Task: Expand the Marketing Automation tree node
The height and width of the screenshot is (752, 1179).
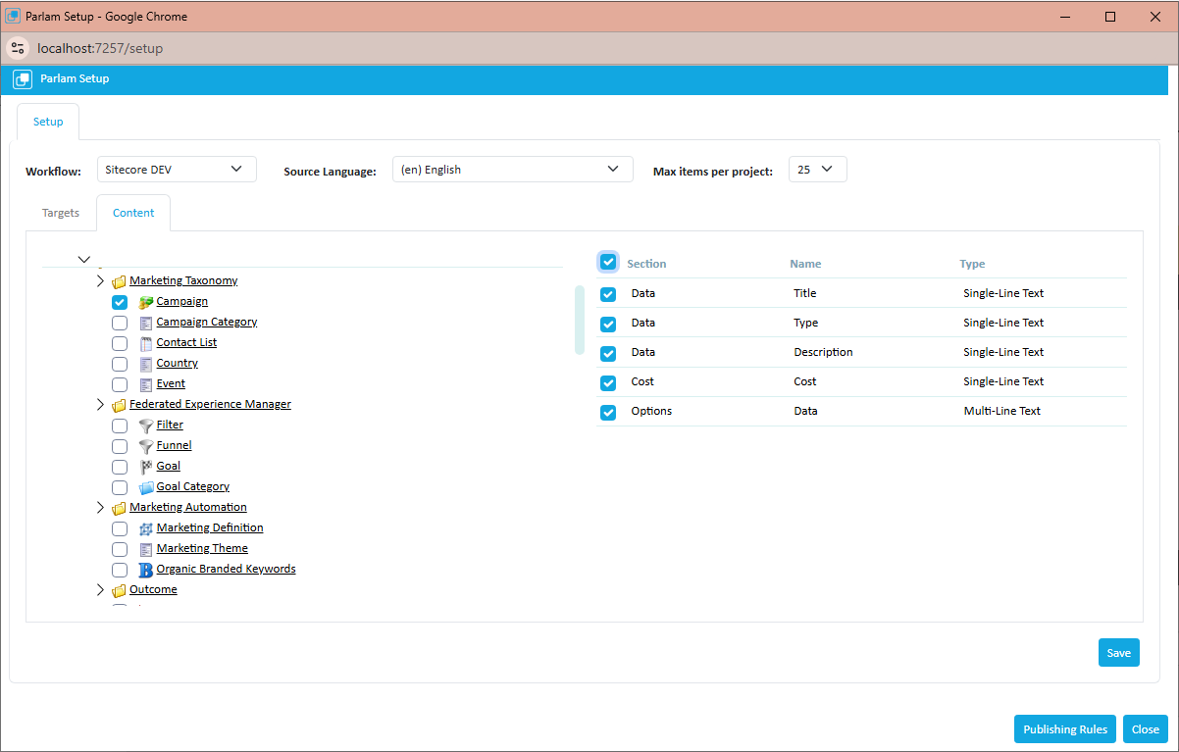Action: pyautogui.click(x=99, y=507)
